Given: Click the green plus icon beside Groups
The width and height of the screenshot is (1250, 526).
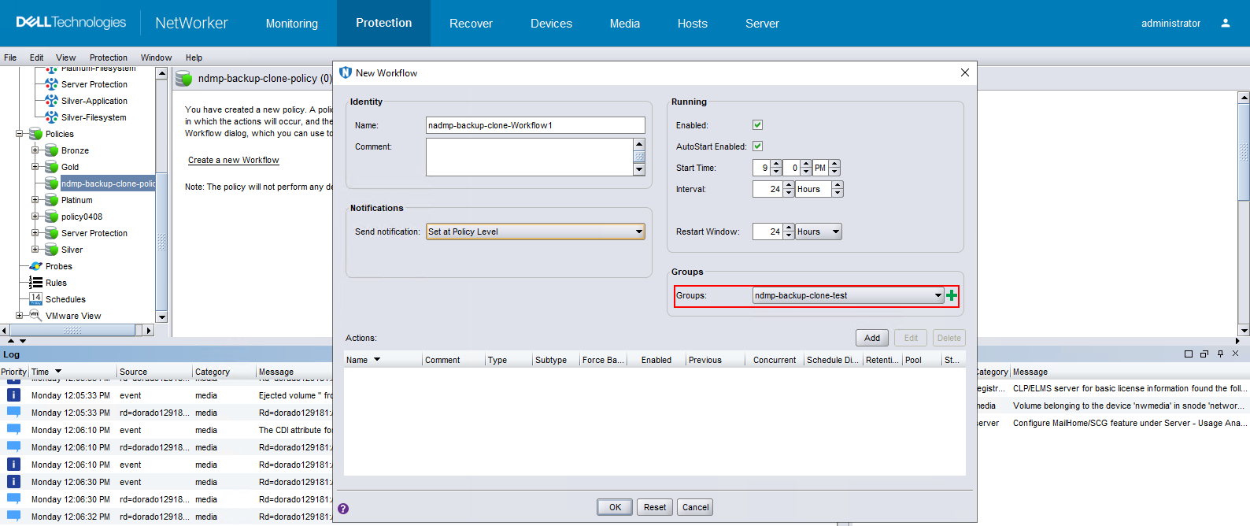Looking at the screenshot, I should 952,295.
